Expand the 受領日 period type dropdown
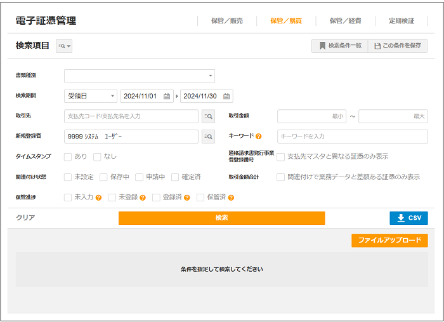Screen dimensions: 444x322 91,96
